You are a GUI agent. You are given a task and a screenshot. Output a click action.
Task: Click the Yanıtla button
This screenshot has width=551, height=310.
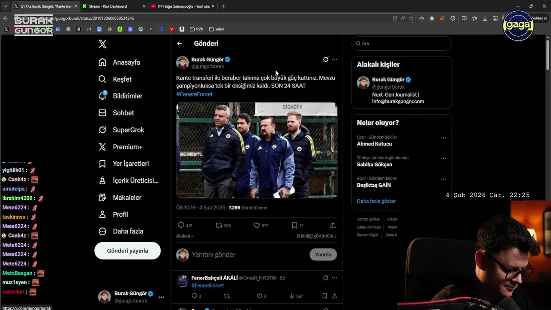coord(323,254)
